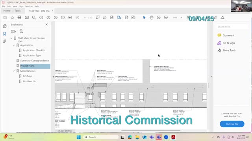
Task: Open the zoom level dropdown
Action: coord(181,17)
